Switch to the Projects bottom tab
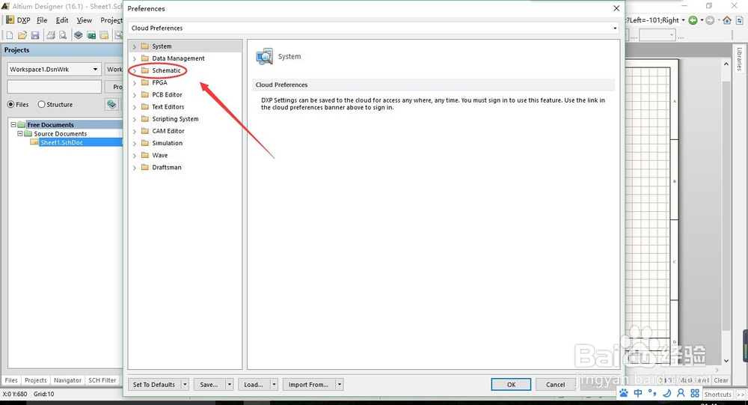 point(36,380)
